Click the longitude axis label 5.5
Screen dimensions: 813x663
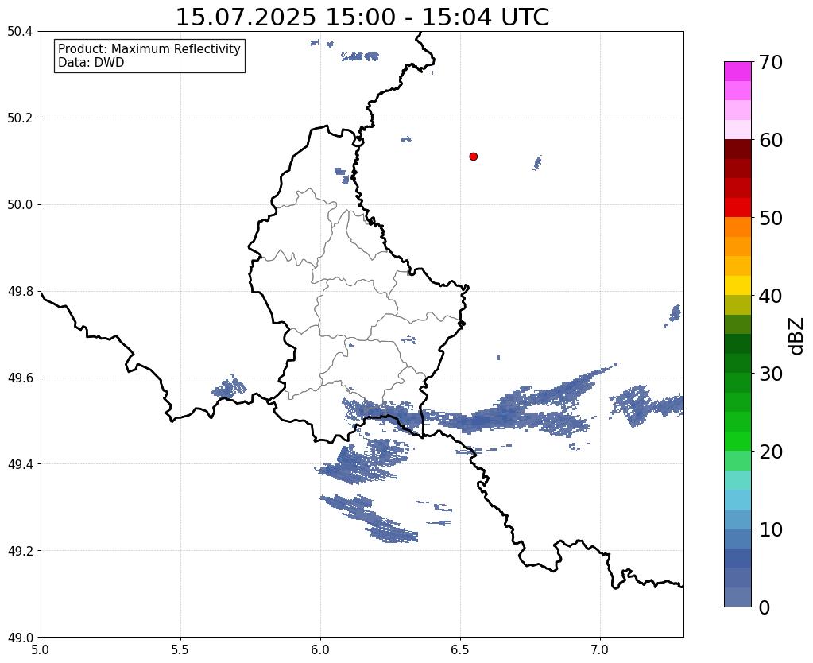pyautogui.click(x=180, y=649)
